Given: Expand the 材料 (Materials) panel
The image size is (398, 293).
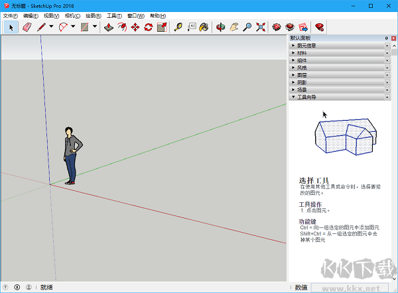Looking at the screenshot, I should (x=305, y=52).
